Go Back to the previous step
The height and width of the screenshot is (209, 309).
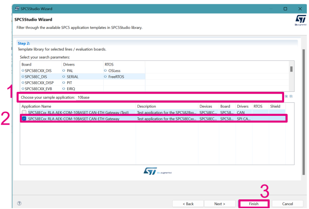(188, 204)
